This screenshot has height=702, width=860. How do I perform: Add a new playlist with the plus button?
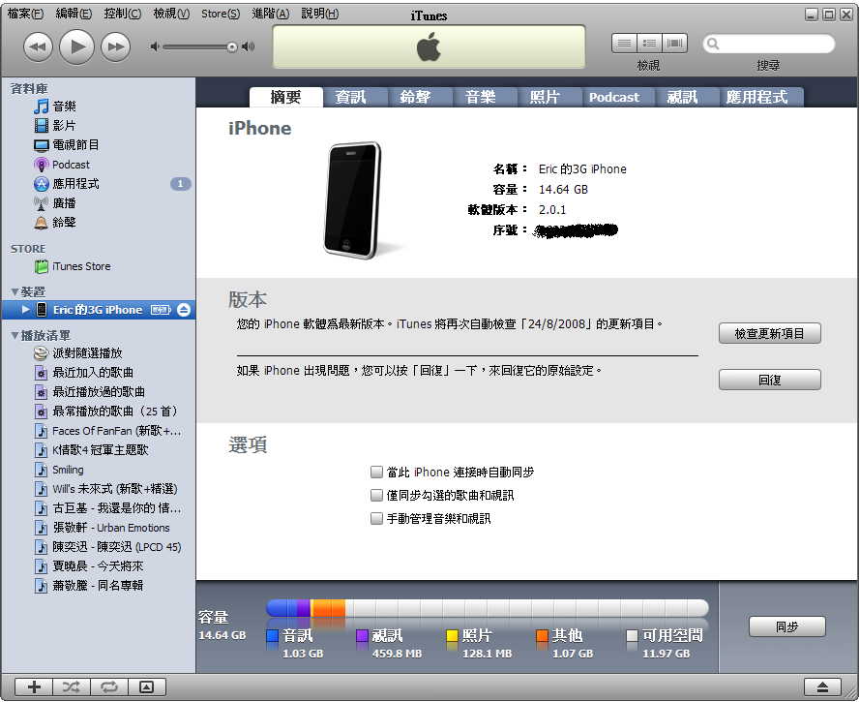pyautogui.click(x=35, y=687)
